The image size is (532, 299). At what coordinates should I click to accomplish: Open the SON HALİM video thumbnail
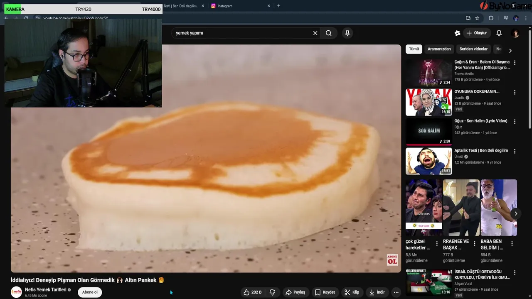pyautogui.click(x=429, y=132)
